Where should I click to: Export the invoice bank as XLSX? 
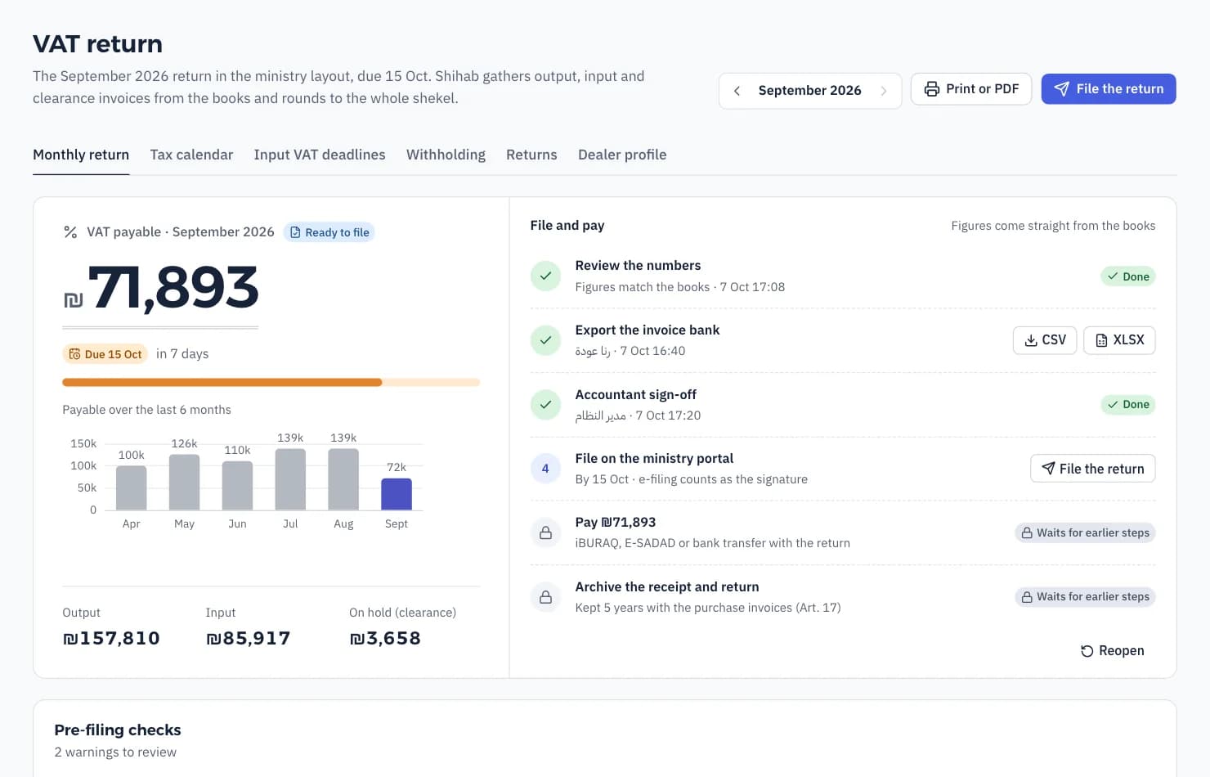1119,340
